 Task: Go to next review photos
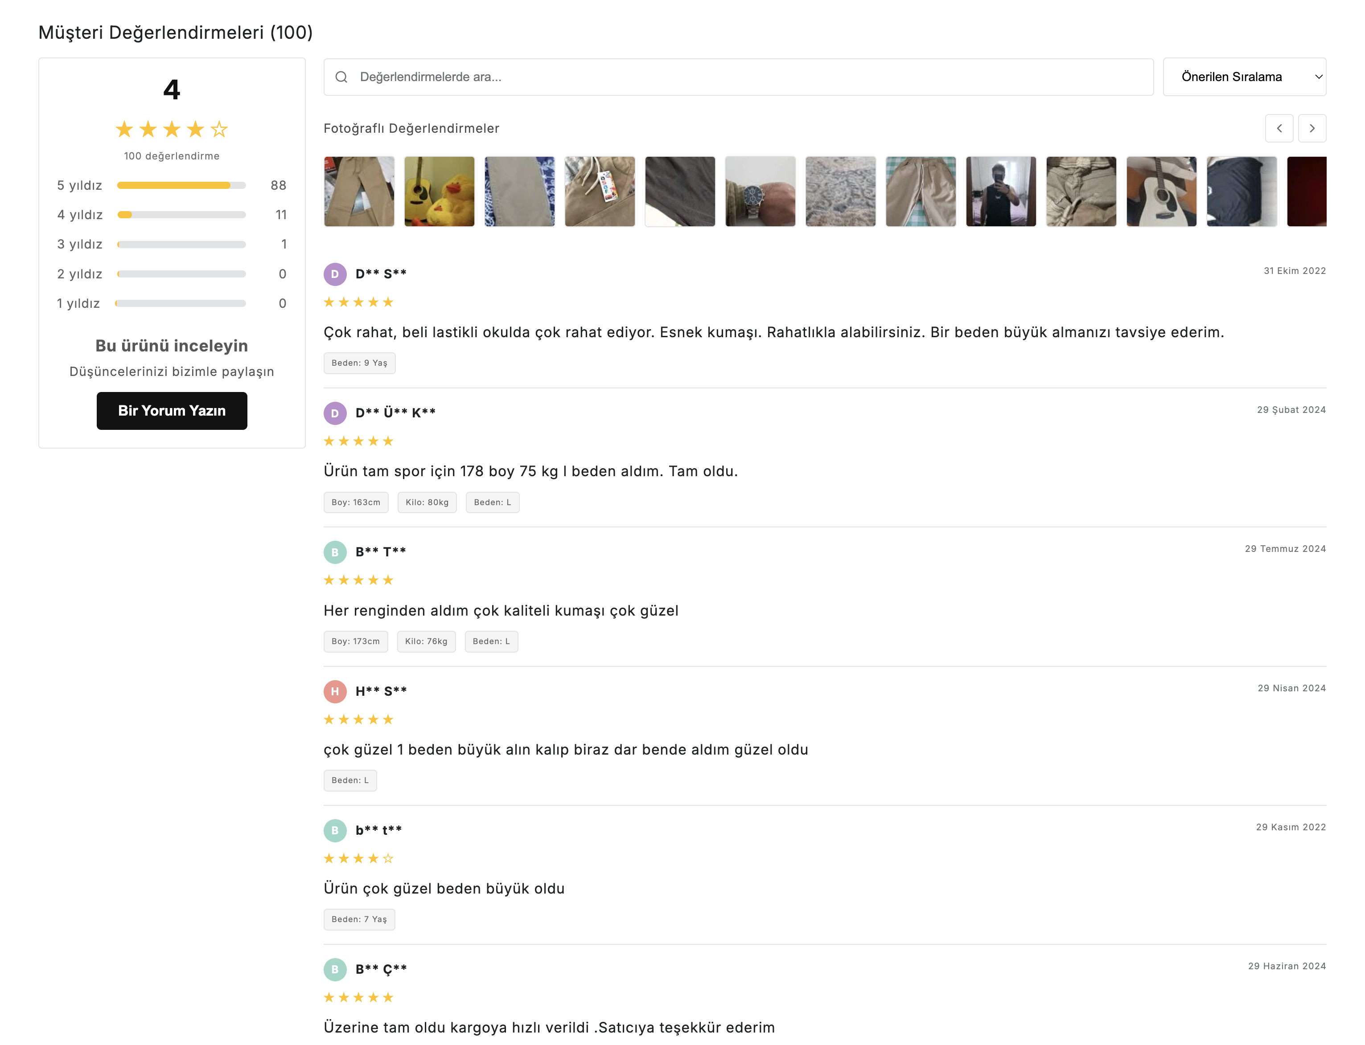tap(1312, 128)
